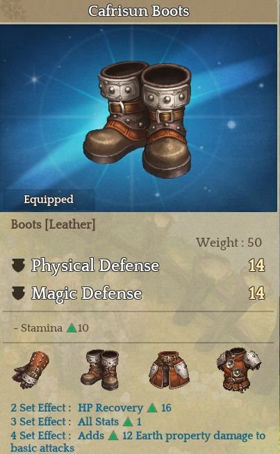Viewport: 280px width, 454px height.
Task: Click the large Cafrisun Boots preview image
Action: (138, 119)
